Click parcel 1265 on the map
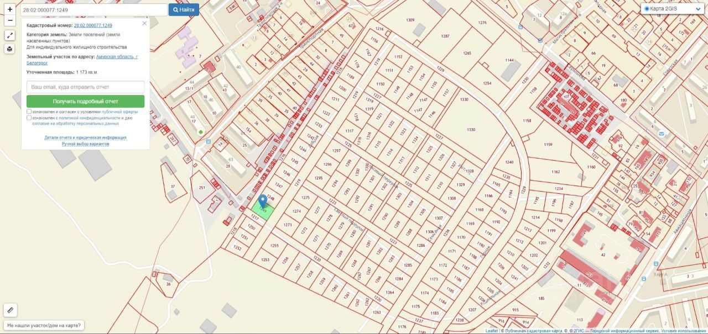Screen dimensions: 708x334 (467, 53)
